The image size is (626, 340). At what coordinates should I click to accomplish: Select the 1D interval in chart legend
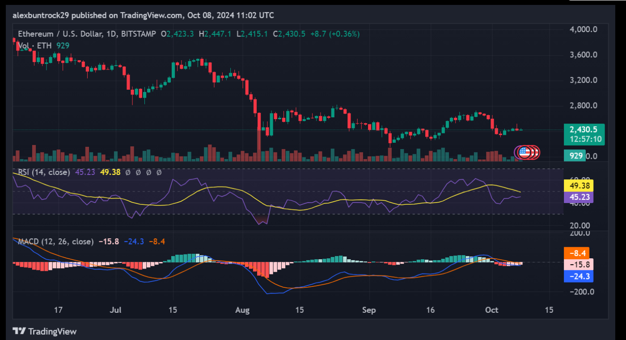pyautogui.click(x=111, y=34)
